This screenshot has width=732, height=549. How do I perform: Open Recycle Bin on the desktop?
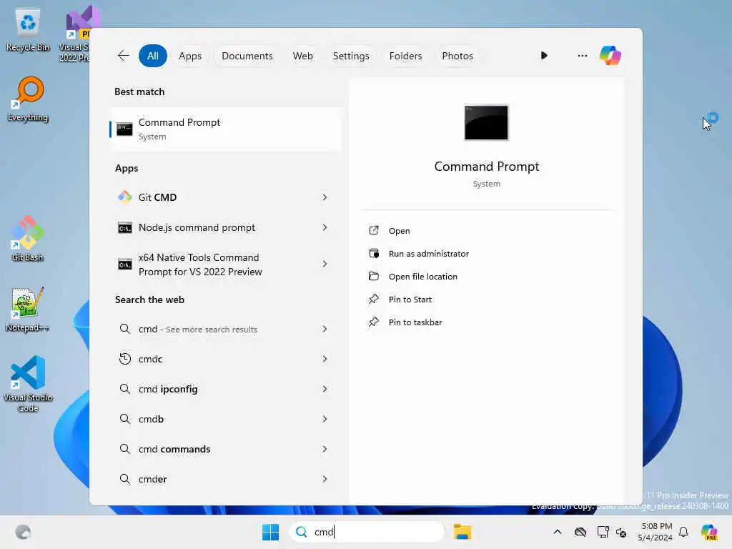[28, 29]
